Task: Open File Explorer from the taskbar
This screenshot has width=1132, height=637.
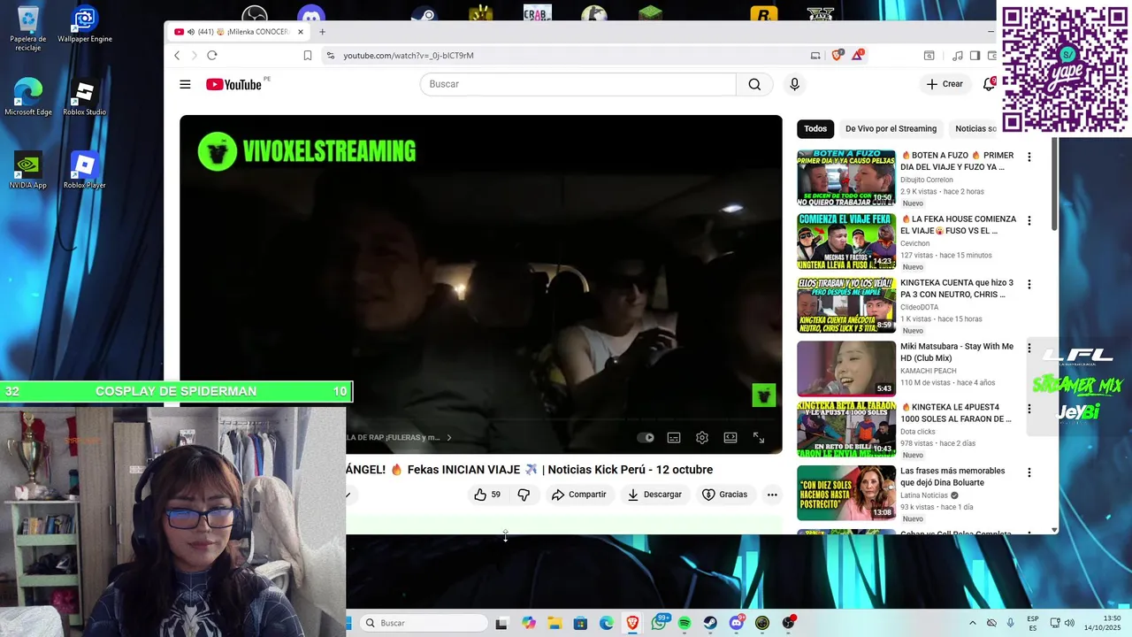Action: point(555,623)
